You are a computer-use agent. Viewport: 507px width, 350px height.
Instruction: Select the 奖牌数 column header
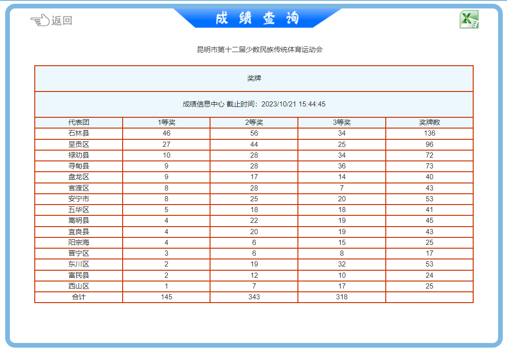point(429,122)
